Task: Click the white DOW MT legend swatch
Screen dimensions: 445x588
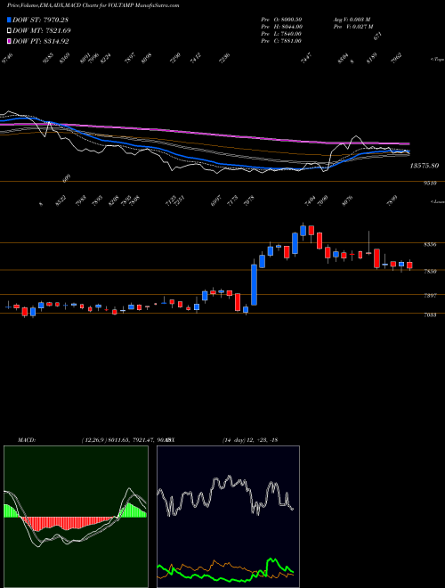Action: pyautogui.click(x=9, y=31)
